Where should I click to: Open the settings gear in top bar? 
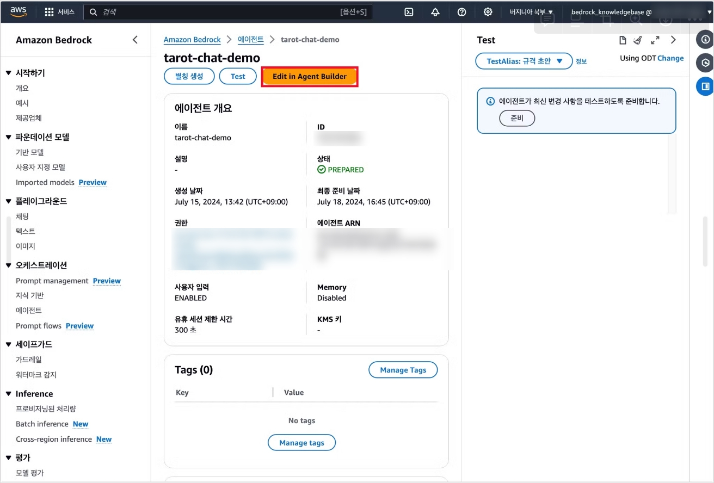pos(488,12)
